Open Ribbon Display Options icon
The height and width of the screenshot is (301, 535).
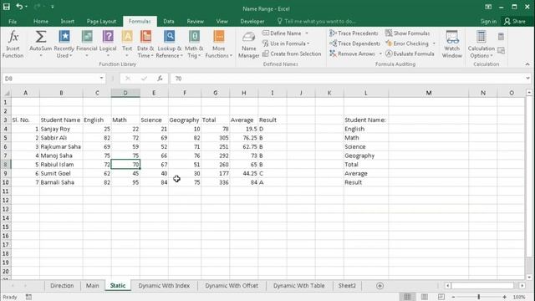coord(488,7)
